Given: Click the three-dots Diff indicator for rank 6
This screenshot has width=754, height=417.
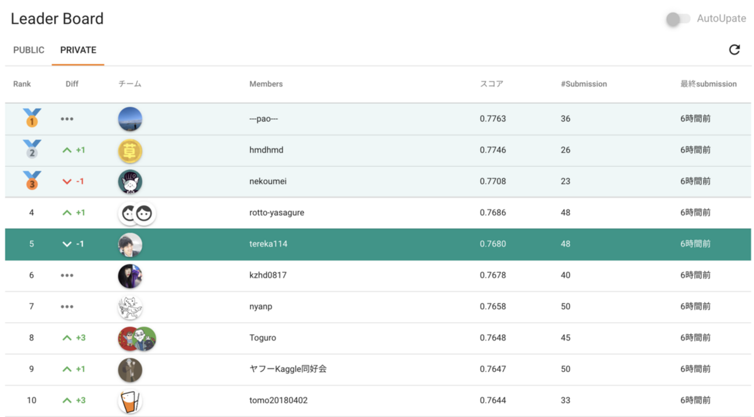Looking at the screenshot, I should point(67,275).
